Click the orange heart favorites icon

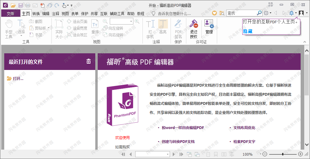(x=214, y=13)
